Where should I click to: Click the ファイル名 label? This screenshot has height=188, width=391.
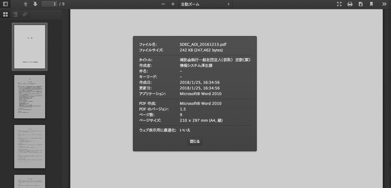pos(148,44)
